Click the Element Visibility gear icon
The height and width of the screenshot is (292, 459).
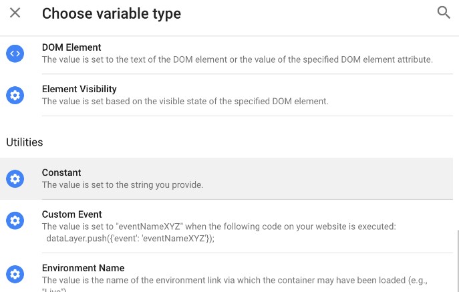[x=15, y=95]
